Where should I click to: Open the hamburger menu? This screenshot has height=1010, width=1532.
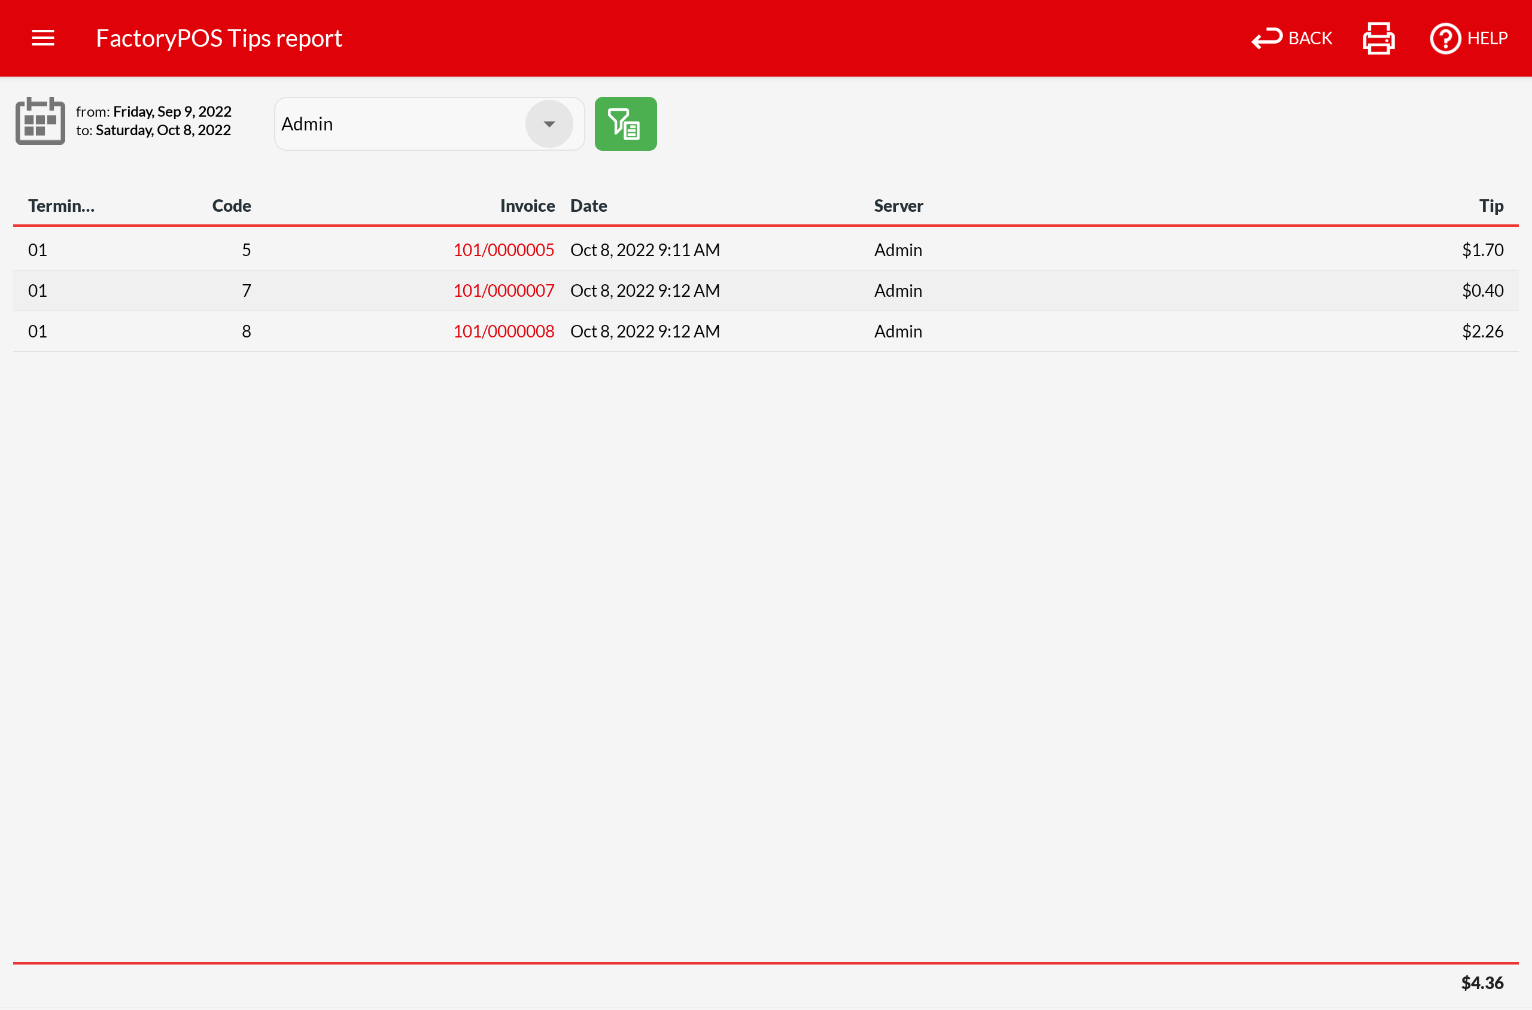(x=42, y=38)
